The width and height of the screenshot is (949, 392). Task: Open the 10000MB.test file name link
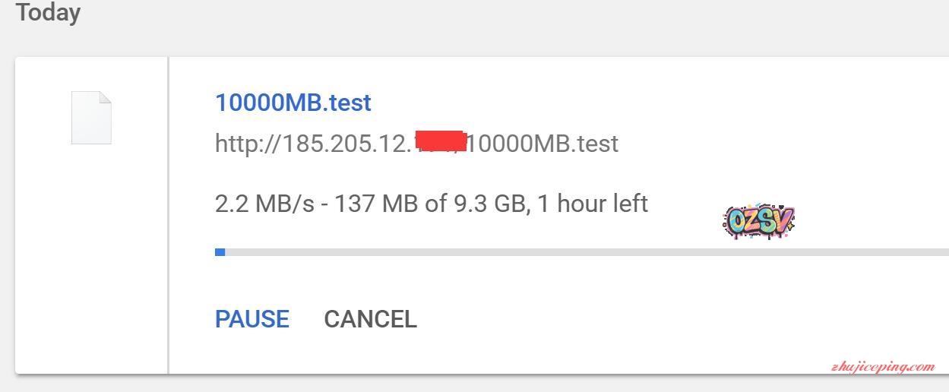pos(293,103)
